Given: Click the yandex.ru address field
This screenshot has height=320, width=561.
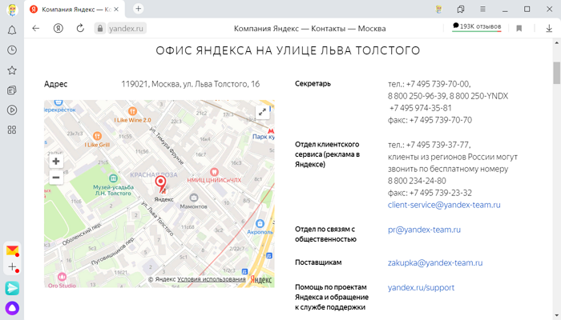Looking at the screenshot, I should pos(126,28).
